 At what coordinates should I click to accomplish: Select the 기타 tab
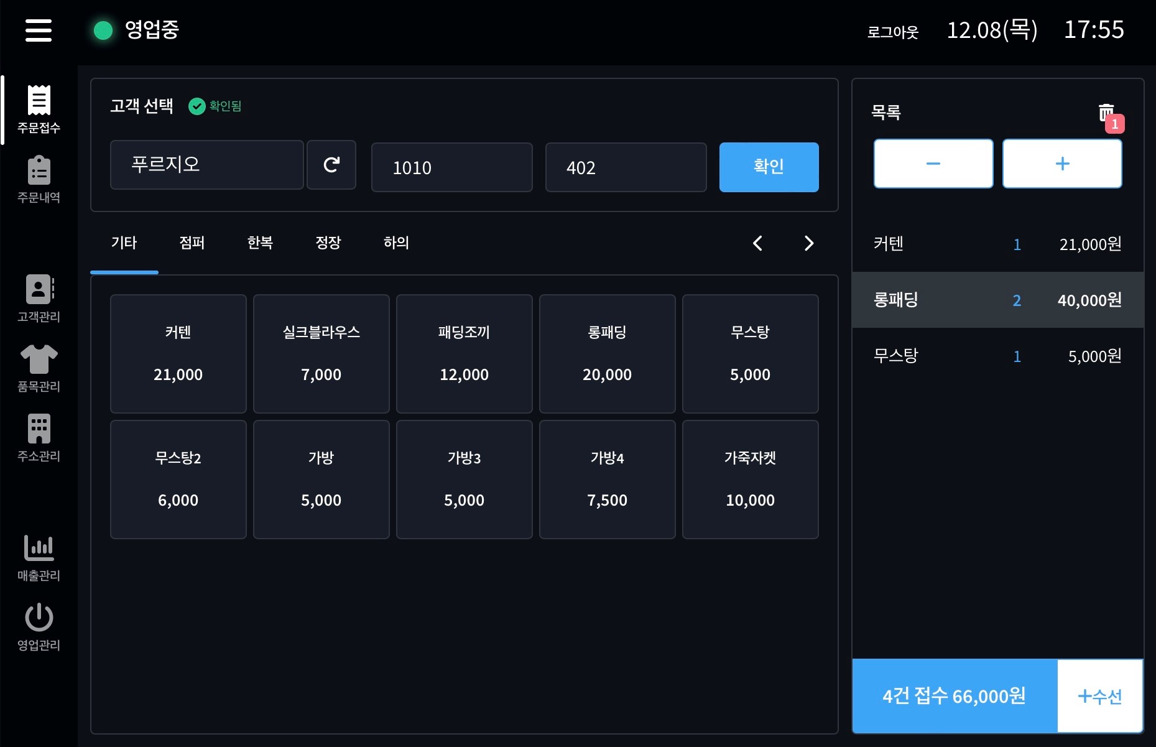coord(124,243)
